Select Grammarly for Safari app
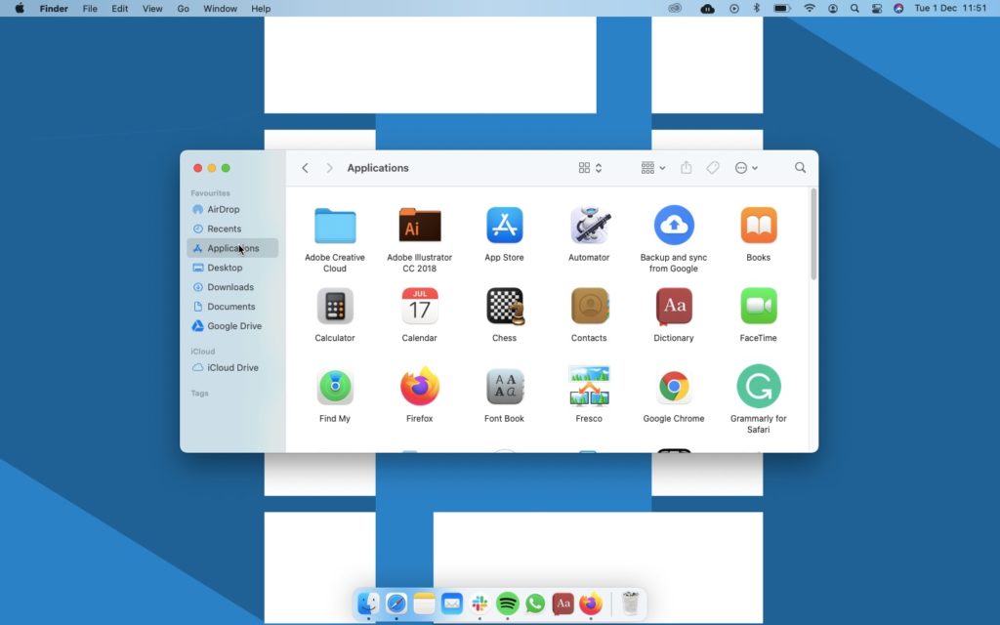Viewport: 1000px width, 625px height. [758, 387]
